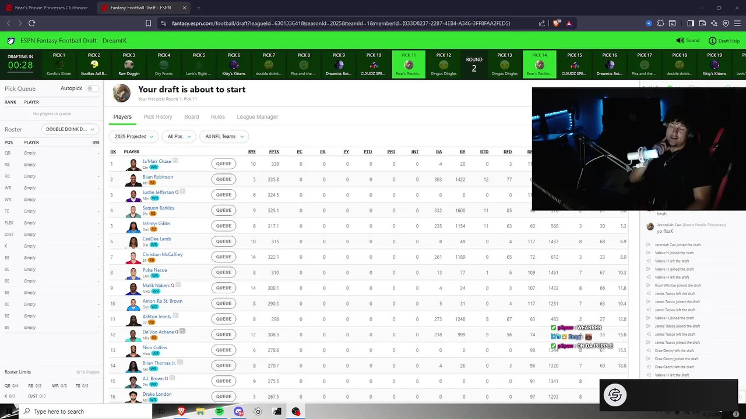Open the All Pos. filter dropdown
This screenshot has height=419, width=746.
178,136
